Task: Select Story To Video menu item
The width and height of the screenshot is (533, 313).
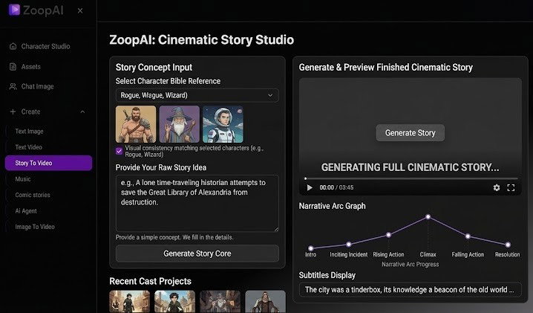Action: 48,163
